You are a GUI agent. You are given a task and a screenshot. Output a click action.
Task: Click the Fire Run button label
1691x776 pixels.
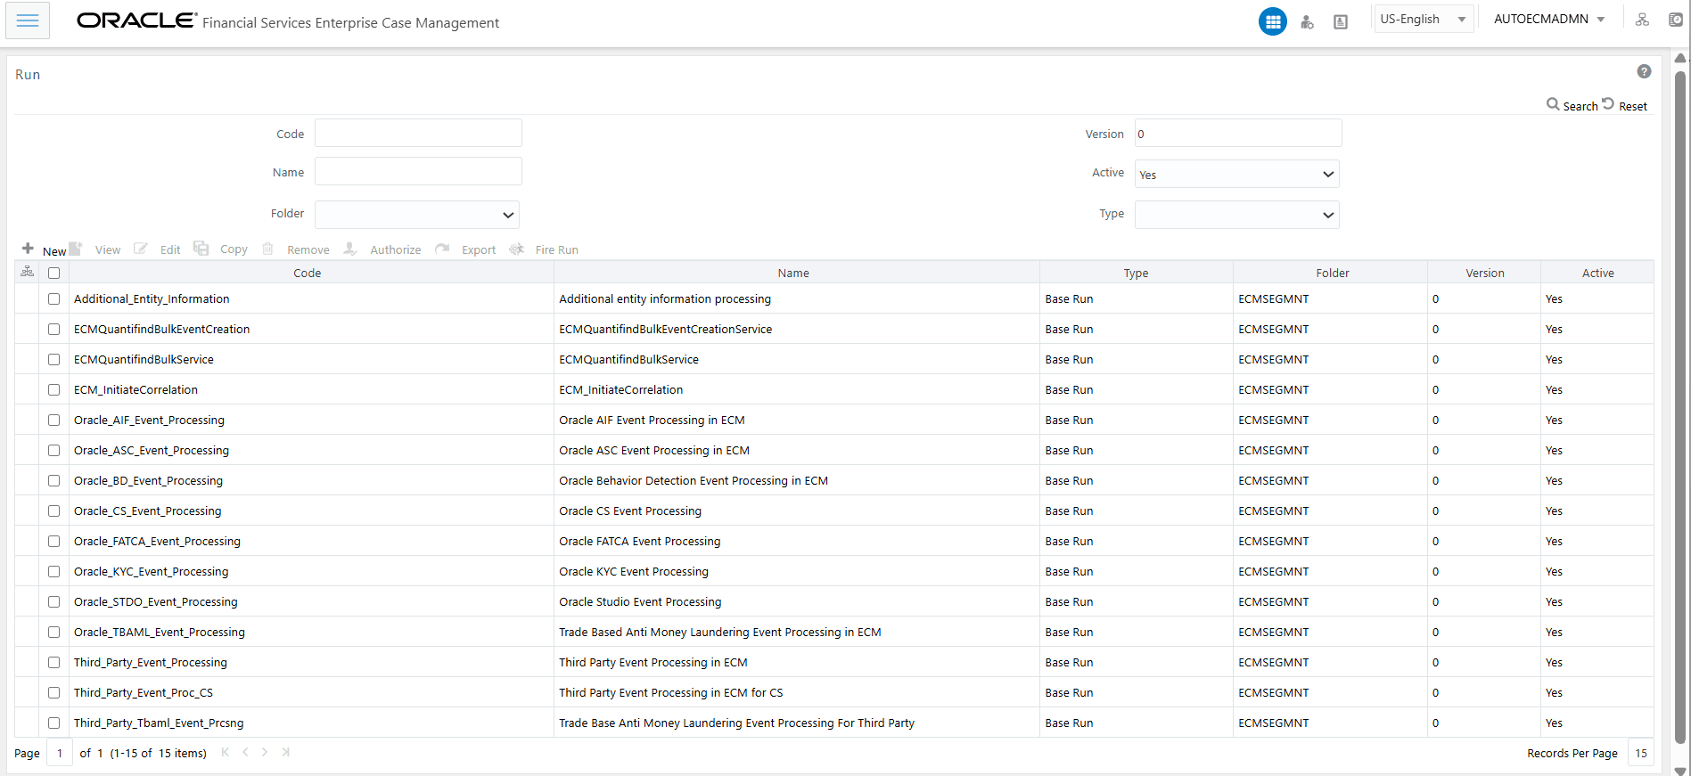click(557, 250)
